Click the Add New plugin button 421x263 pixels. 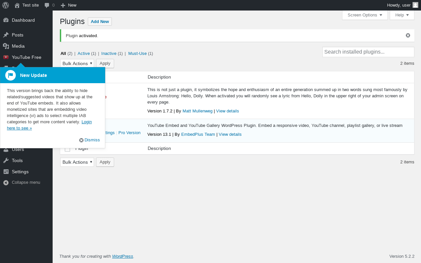point(100,22)
